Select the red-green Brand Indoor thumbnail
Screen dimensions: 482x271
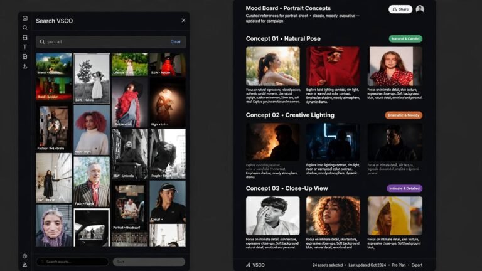pos(54,88)
